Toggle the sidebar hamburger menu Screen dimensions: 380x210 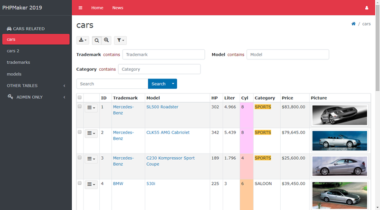click(x=80, y=8)
